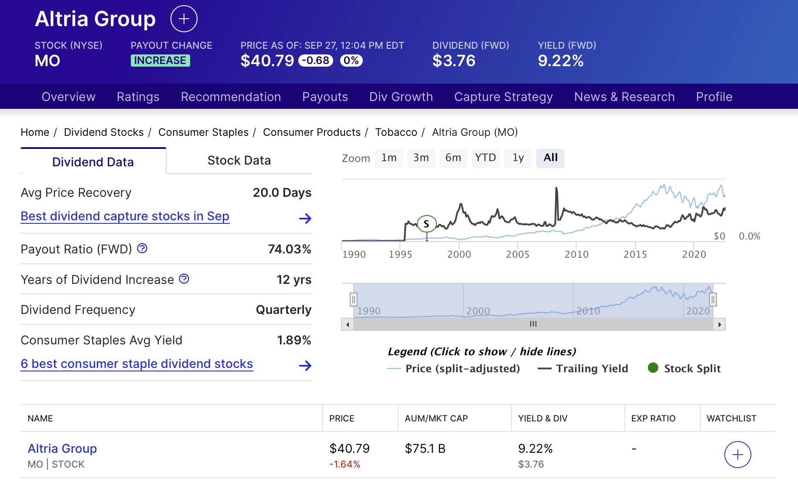Click the $75.1 B market cap cell

tap(425, 448)
